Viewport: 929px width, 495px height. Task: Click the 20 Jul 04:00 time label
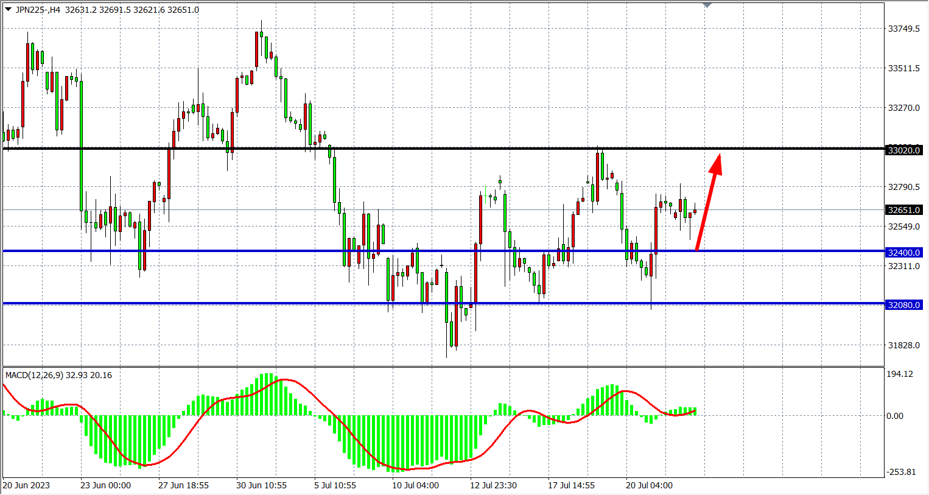click(x=649, y=485)
